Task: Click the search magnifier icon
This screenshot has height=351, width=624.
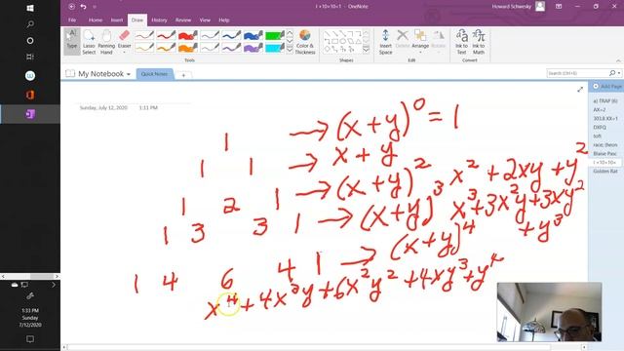Action: point(612,73)
